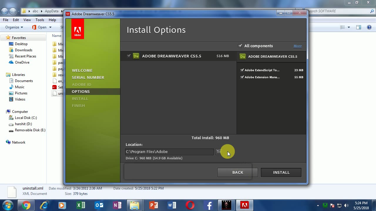Screen dimensions: 376x211
Task: Select Videos under Libraries
Action: pos(20,99)
